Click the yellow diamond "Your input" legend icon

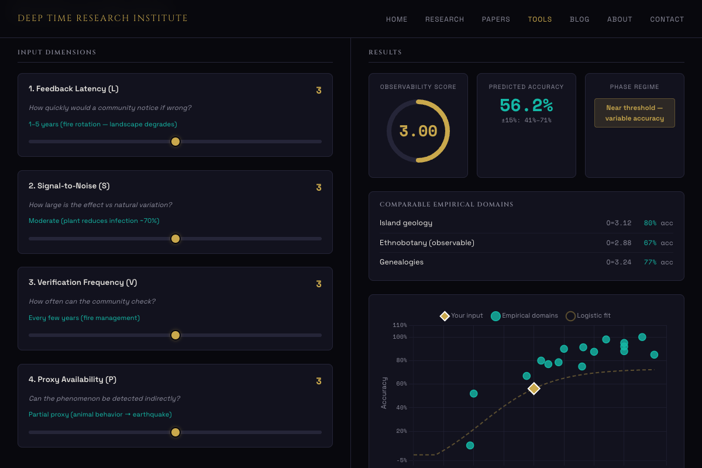pos(445,316)
